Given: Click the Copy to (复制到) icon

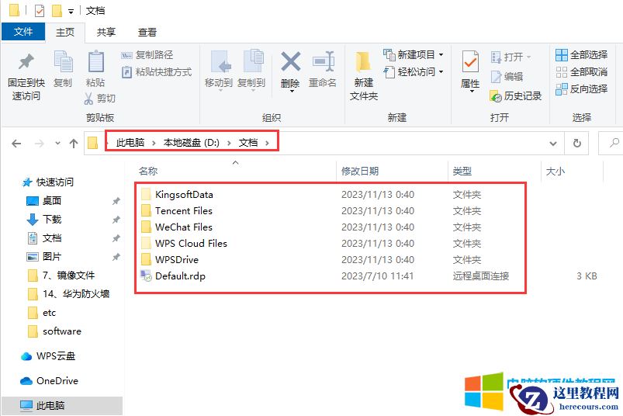Looking at the screenshot, I should pos(252,62).
